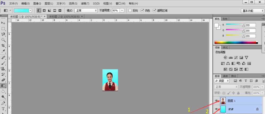The width and height of the screenshot is (265, 114).
Task: Choose the angle gradient style
Action: point(49,11)
